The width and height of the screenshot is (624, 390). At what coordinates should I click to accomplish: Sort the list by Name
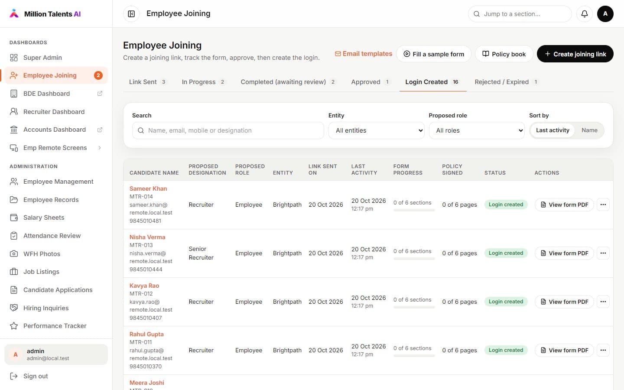click(x=589, y=130)
